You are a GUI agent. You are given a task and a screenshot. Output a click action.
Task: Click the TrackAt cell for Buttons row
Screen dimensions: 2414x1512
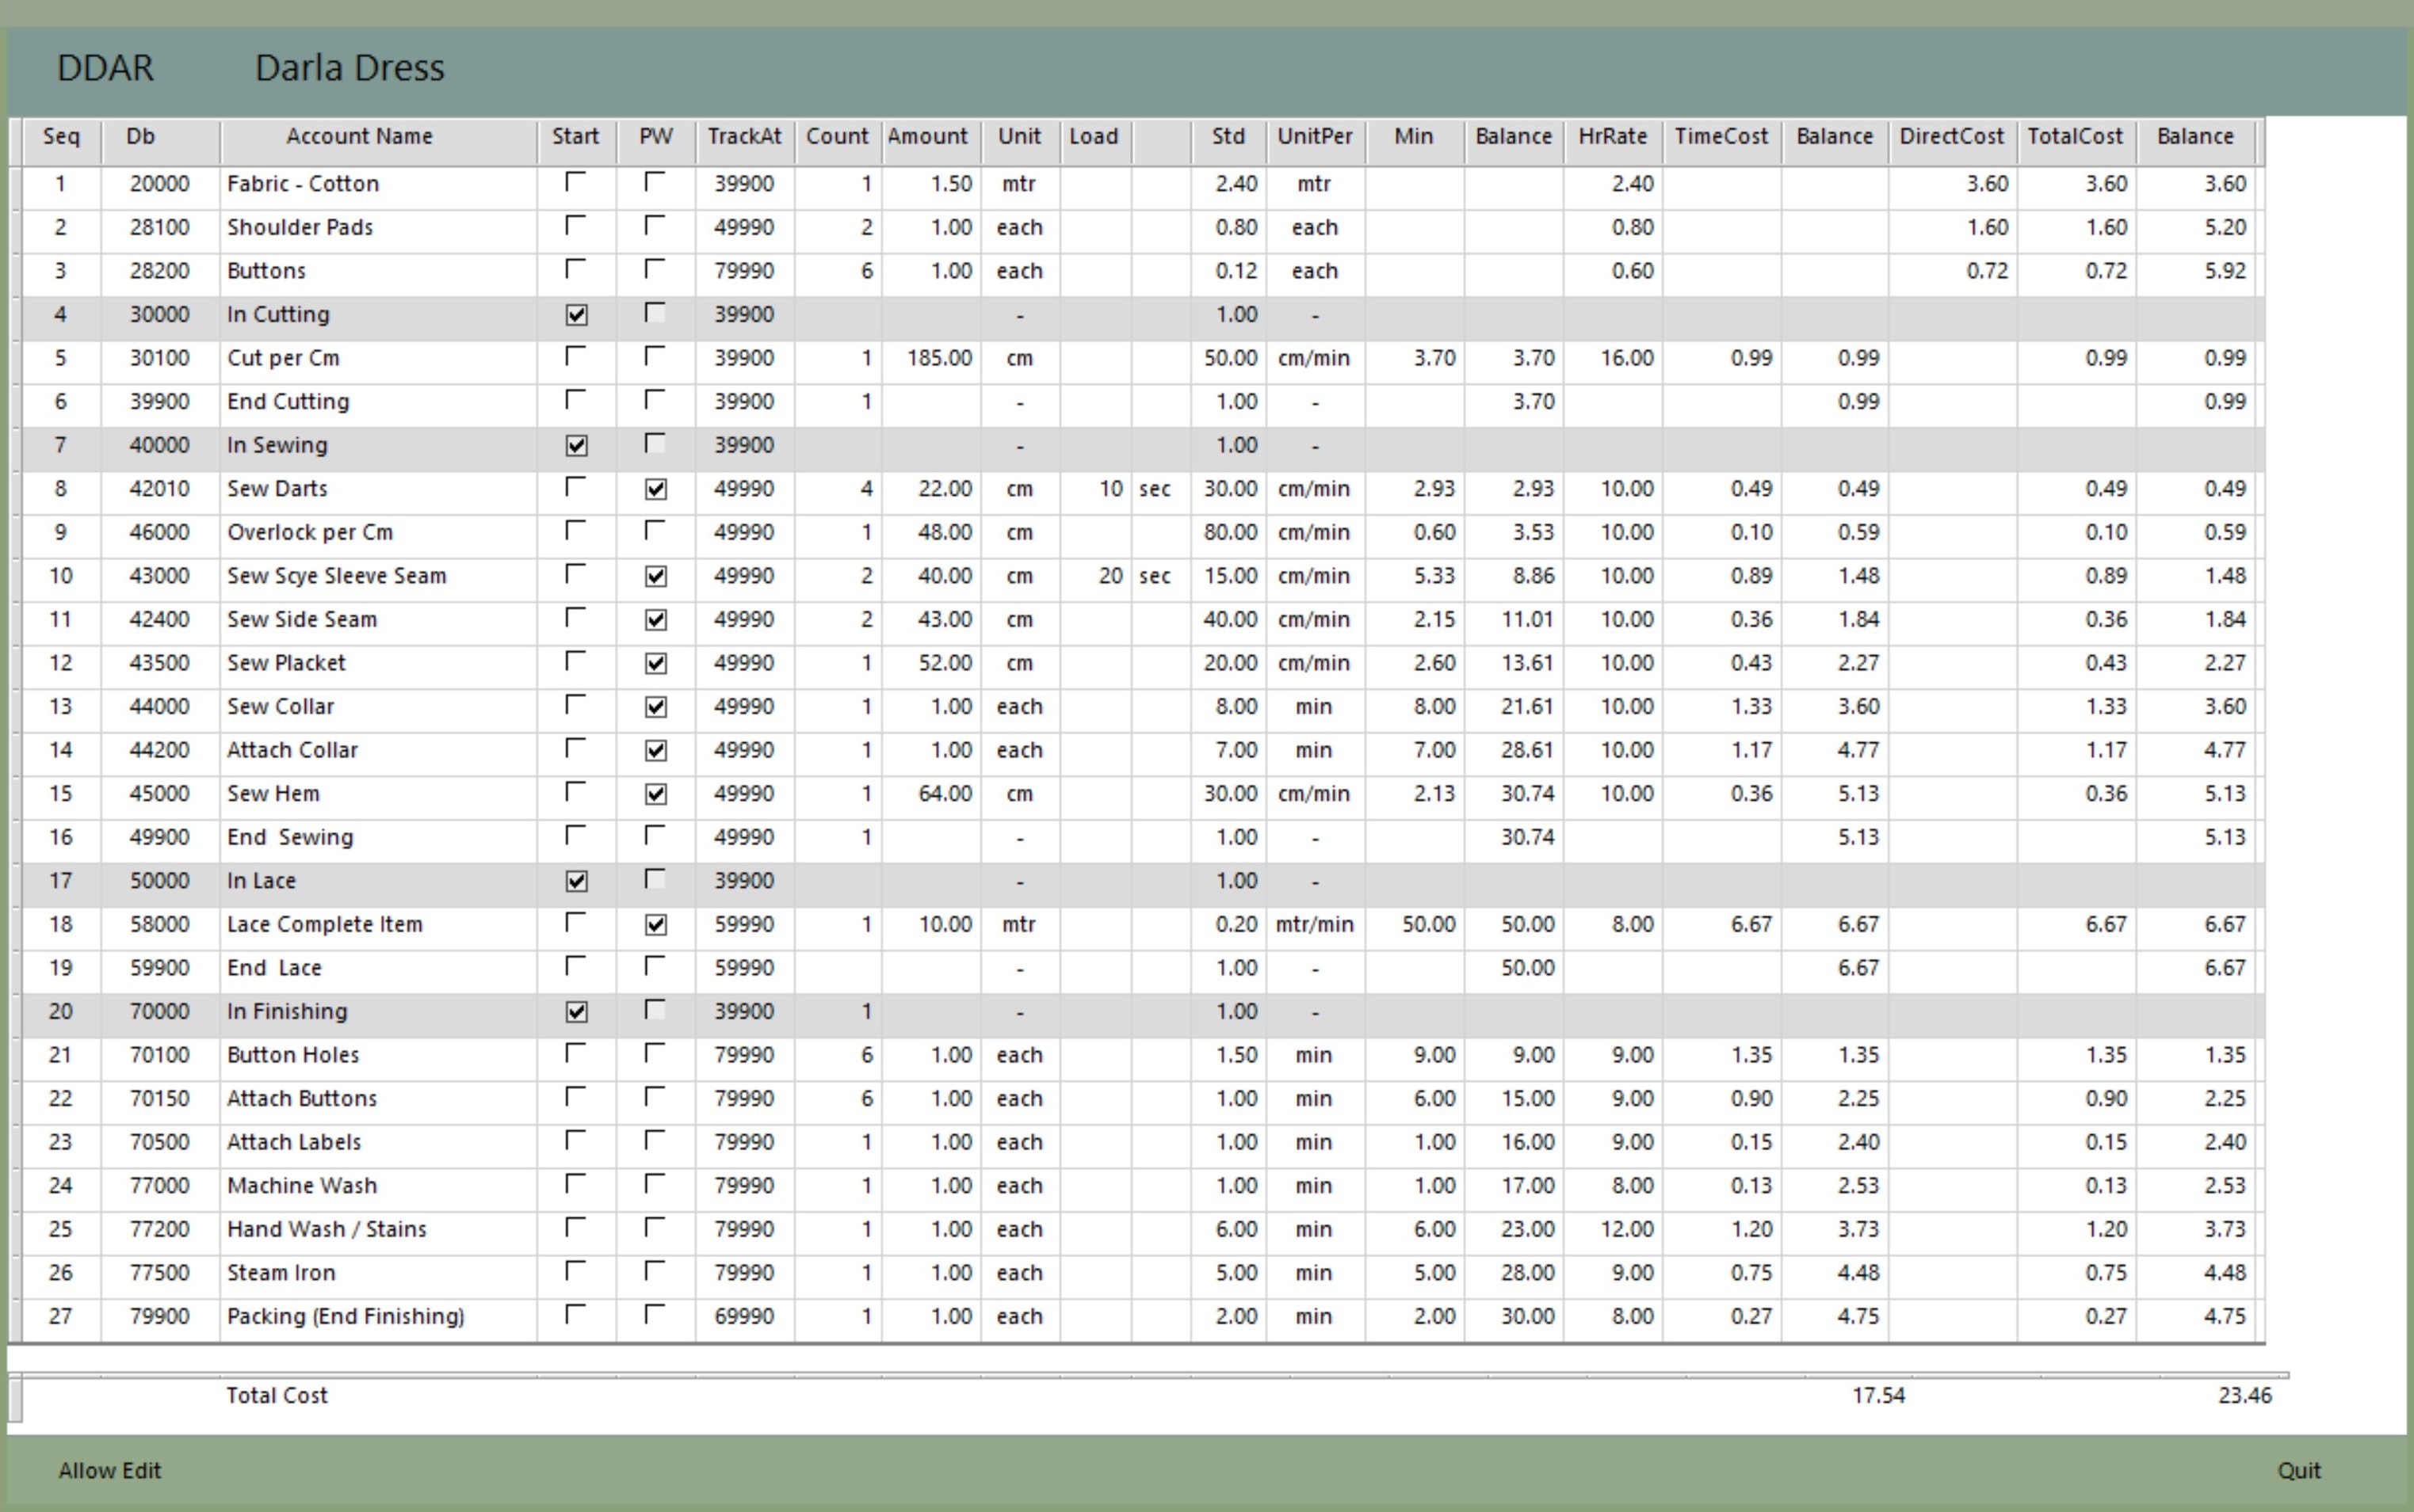tap(743, 271)
